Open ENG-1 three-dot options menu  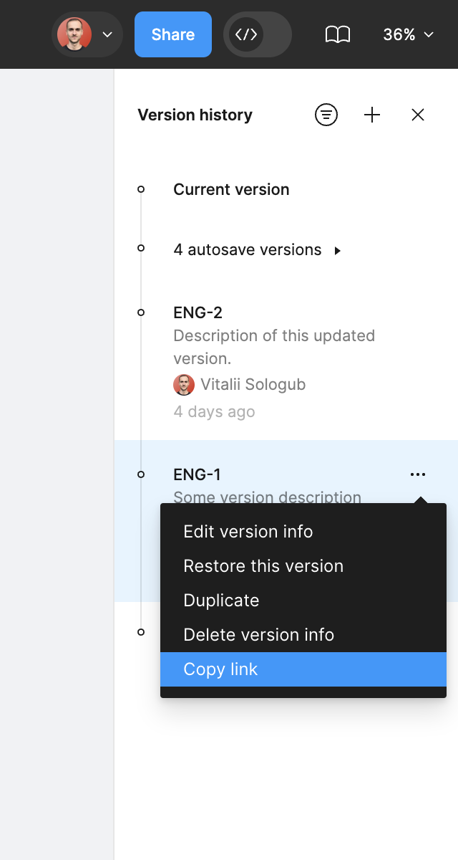pyautogui.click(x=418, y=474)
